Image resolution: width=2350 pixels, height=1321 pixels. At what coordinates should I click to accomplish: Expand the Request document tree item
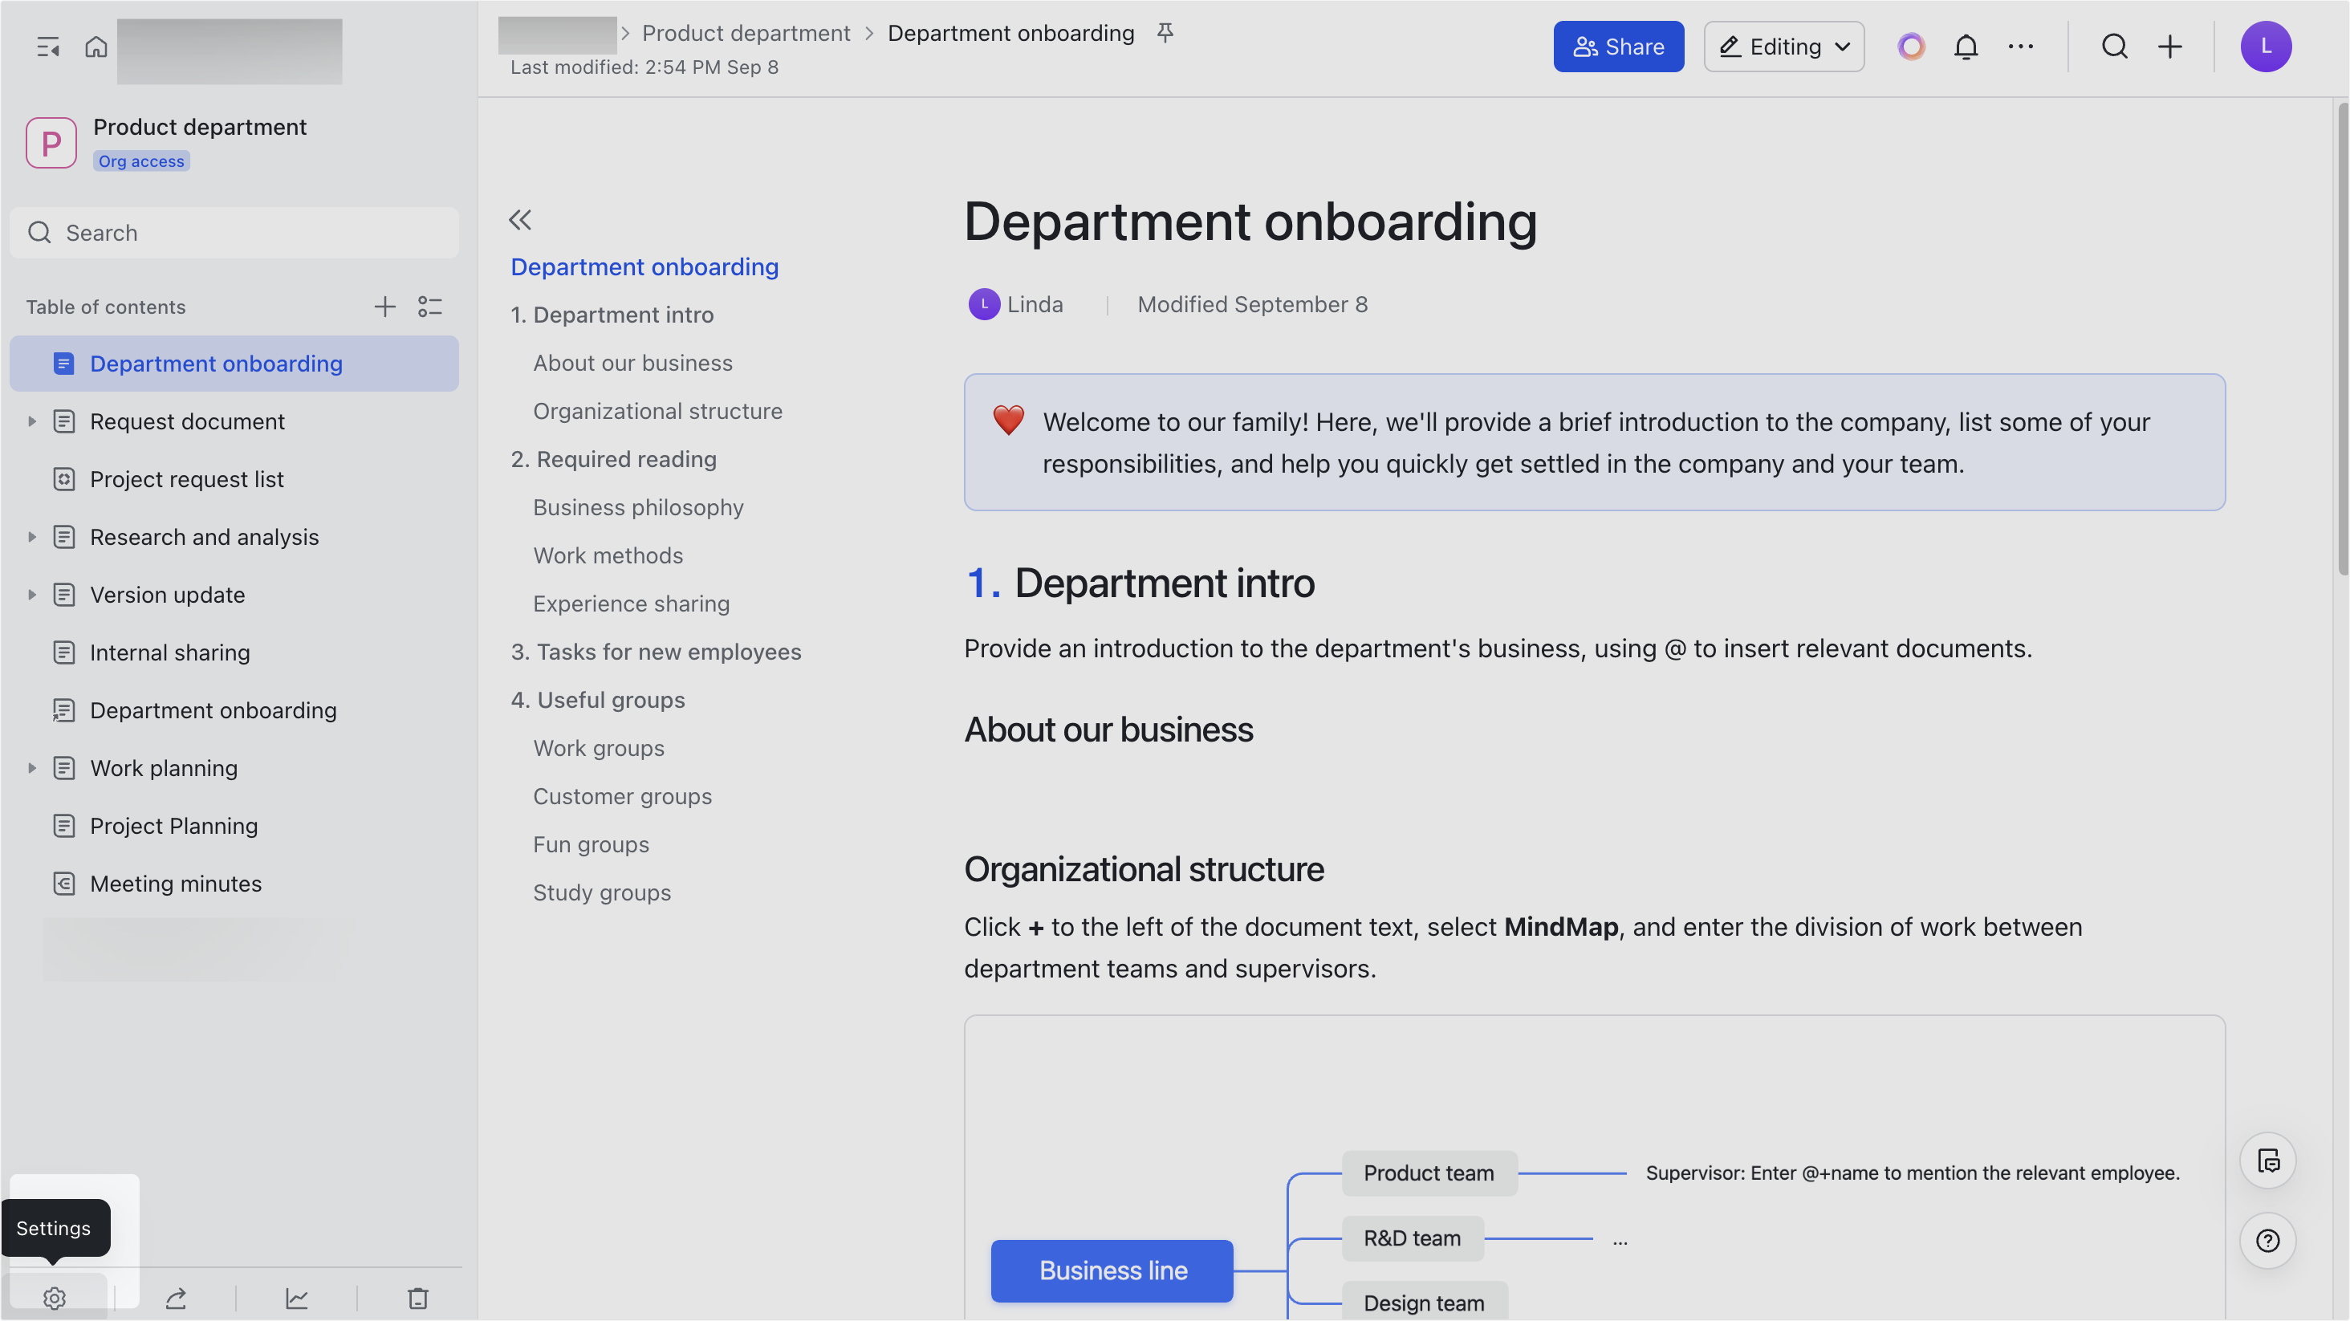tap(32, 421)
